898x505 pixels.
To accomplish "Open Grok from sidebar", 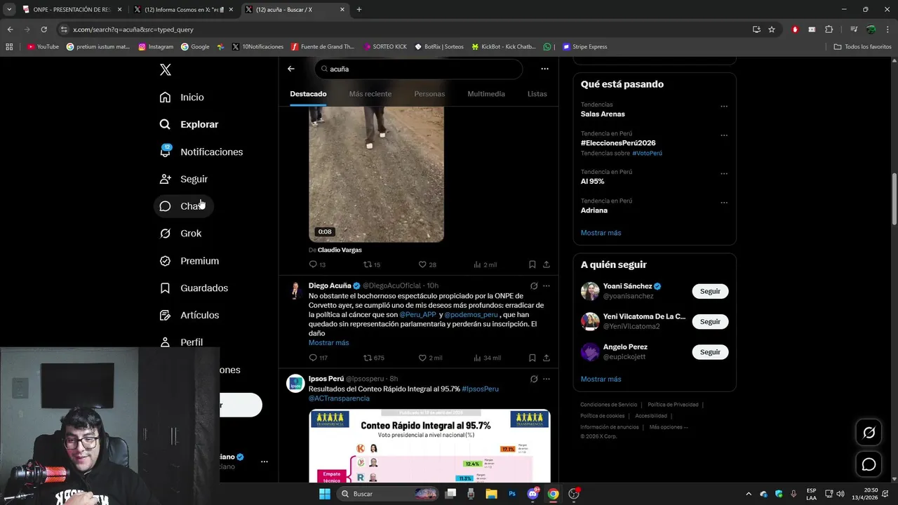I will point(180,234).
